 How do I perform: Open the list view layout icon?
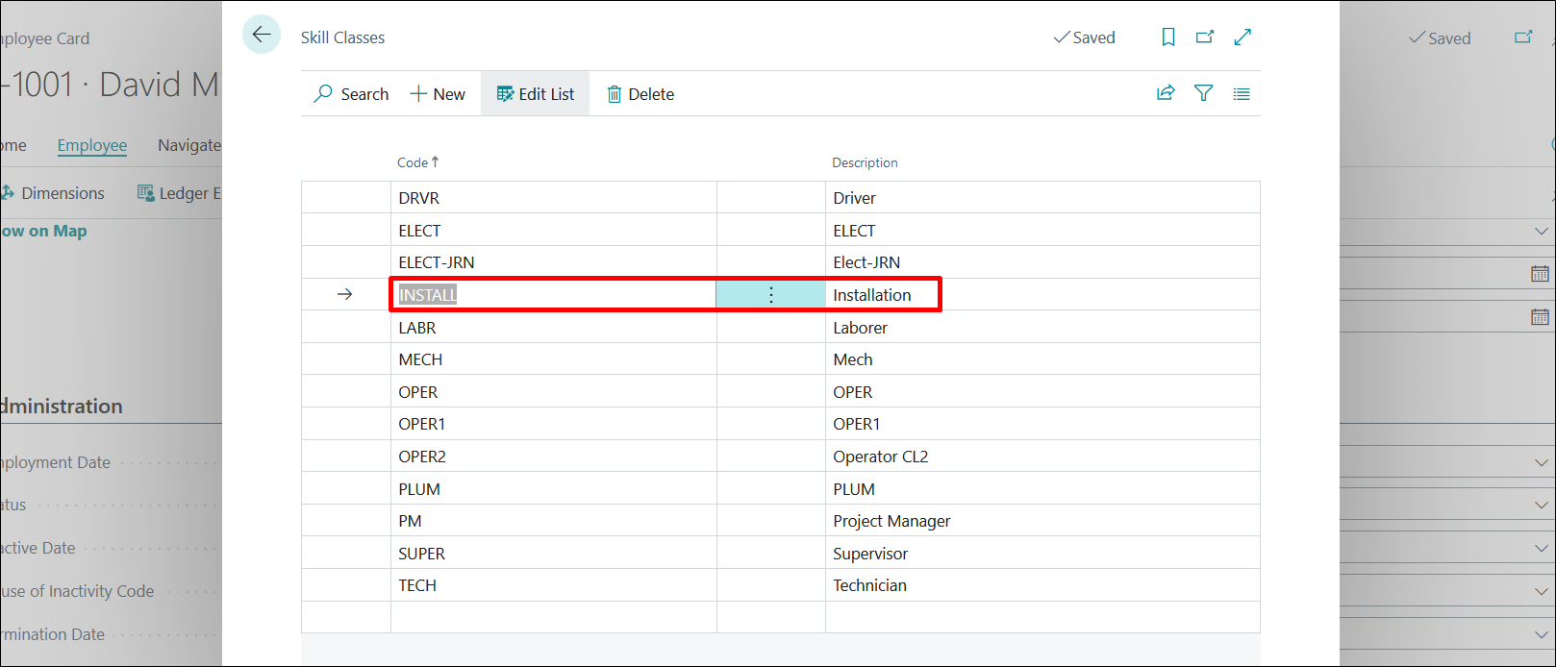1242,94
